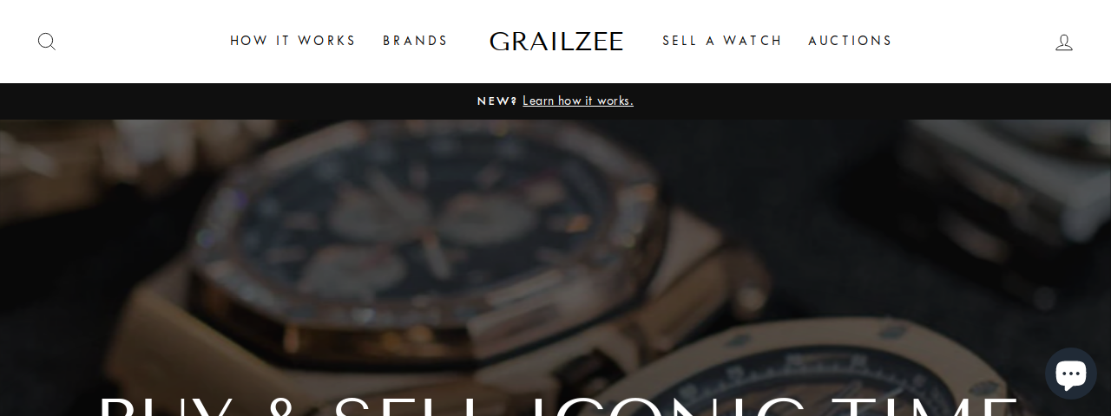This screenshot has width=1111, height=416.
Task: Go to the SELL A WATCH page
Action: 722,41
